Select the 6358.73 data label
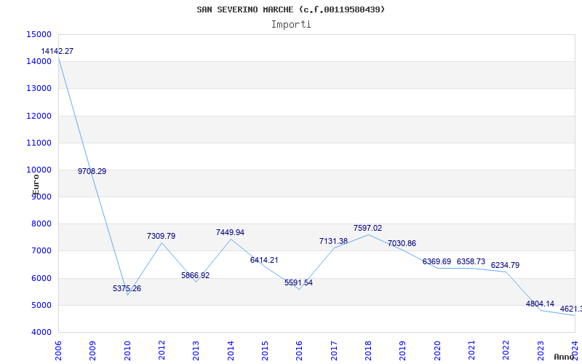582x364 pixels. point(471,262)
